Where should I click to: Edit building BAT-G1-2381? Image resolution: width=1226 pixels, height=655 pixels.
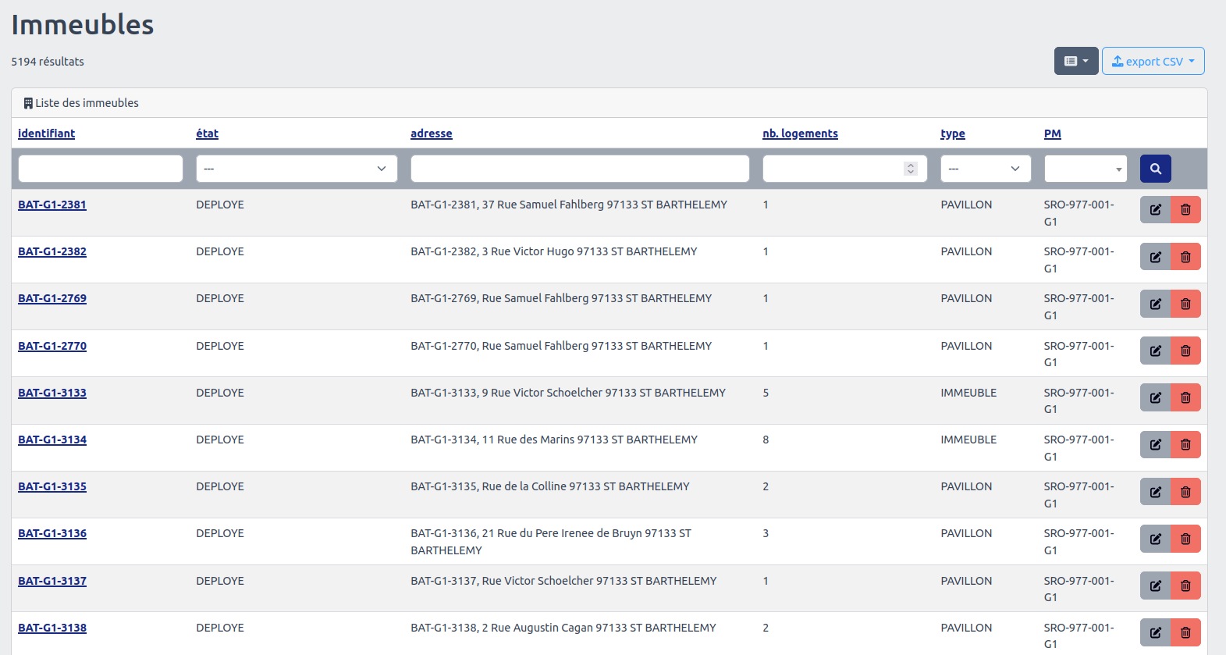click(1155, 210)
